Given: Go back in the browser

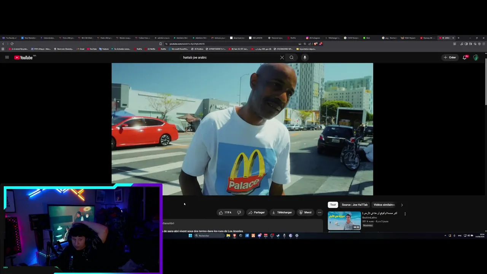Looking at the screenshot, I should [3, 44].
